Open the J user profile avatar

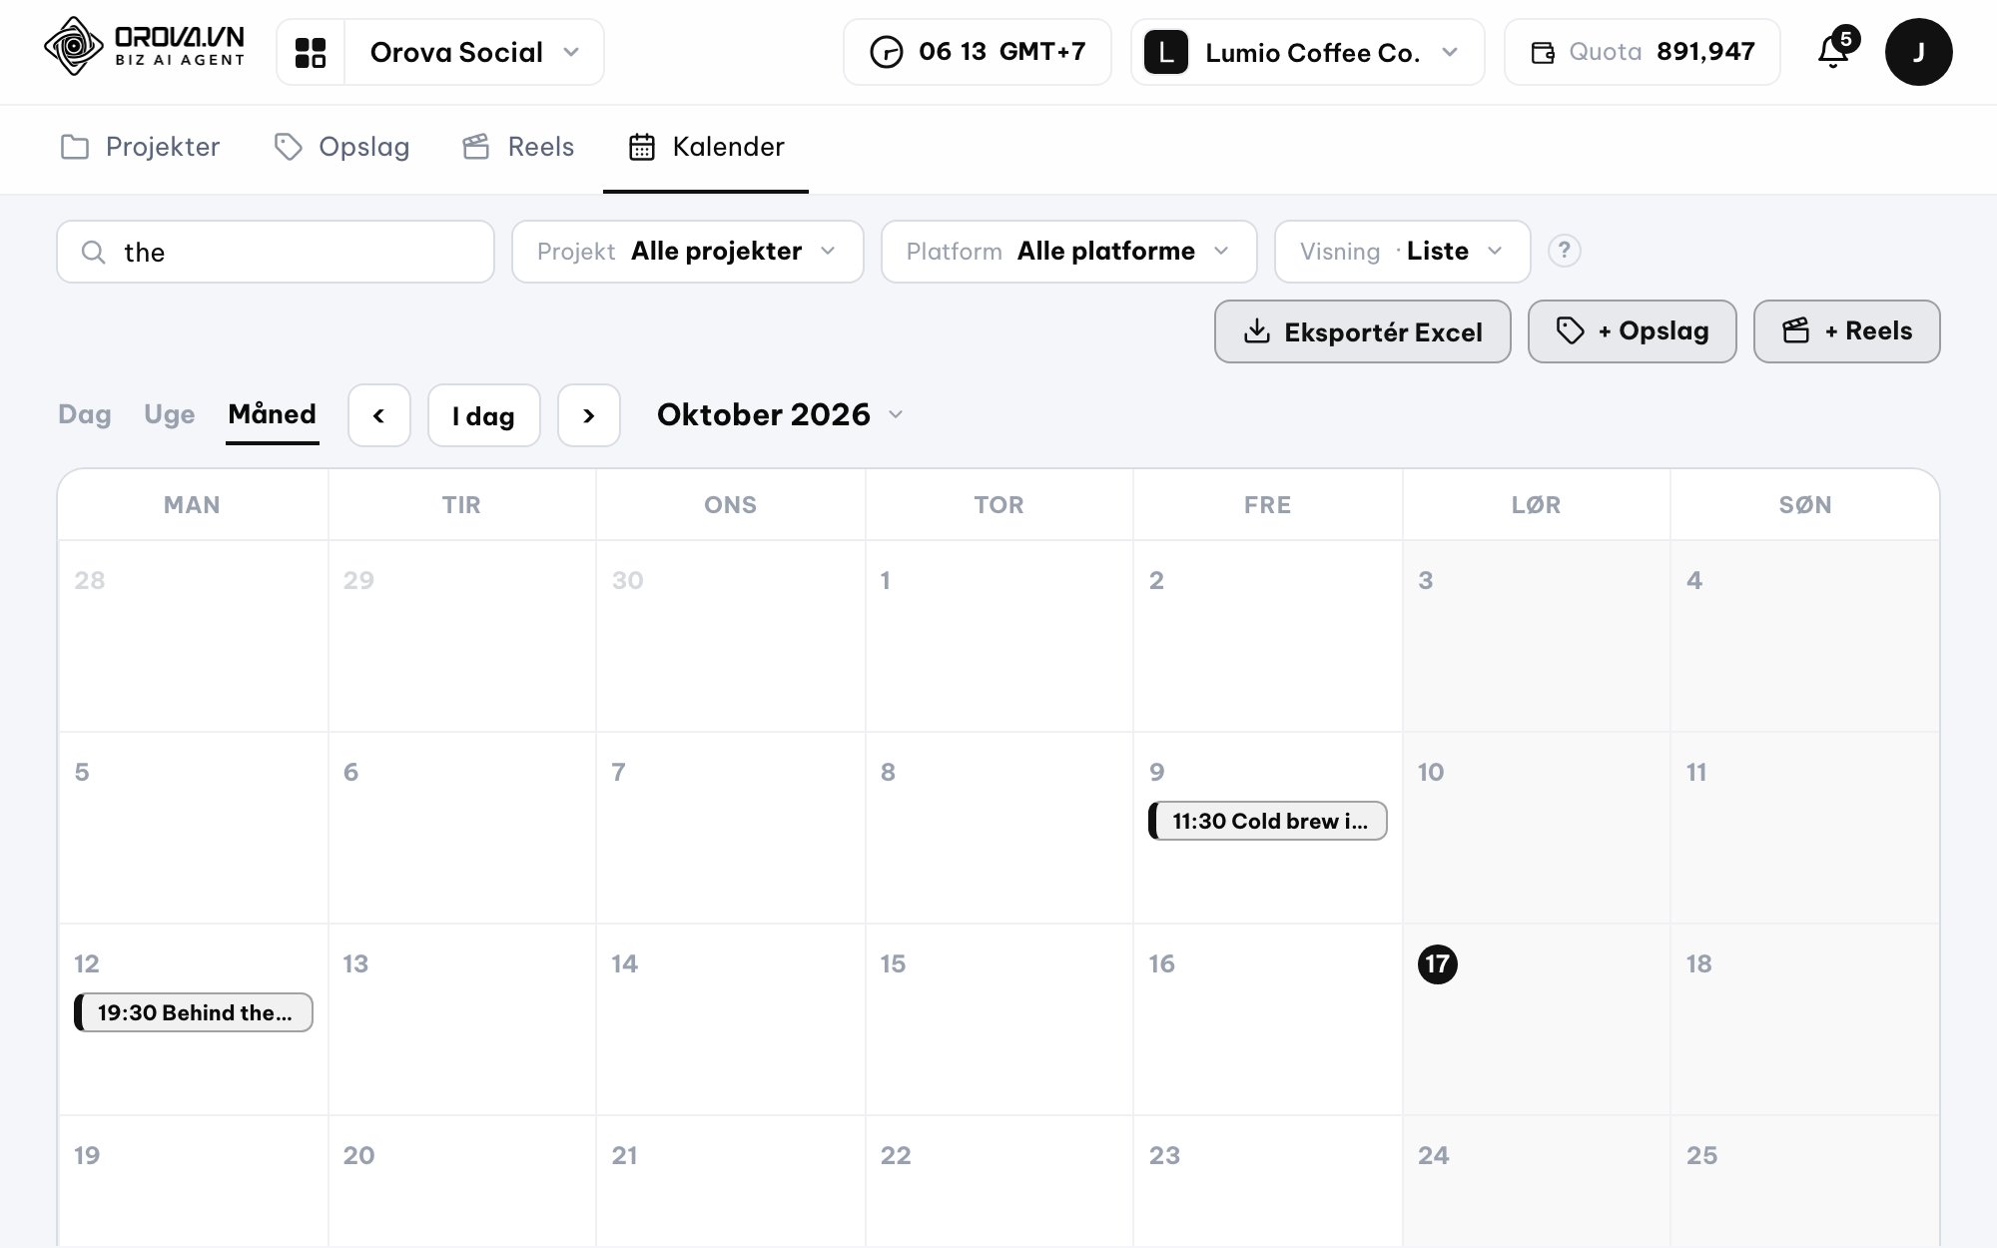coord(1918,52)
